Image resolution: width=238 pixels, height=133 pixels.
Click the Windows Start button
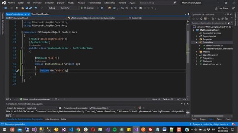point(4,130)
